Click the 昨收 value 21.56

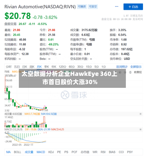point(52,35)
